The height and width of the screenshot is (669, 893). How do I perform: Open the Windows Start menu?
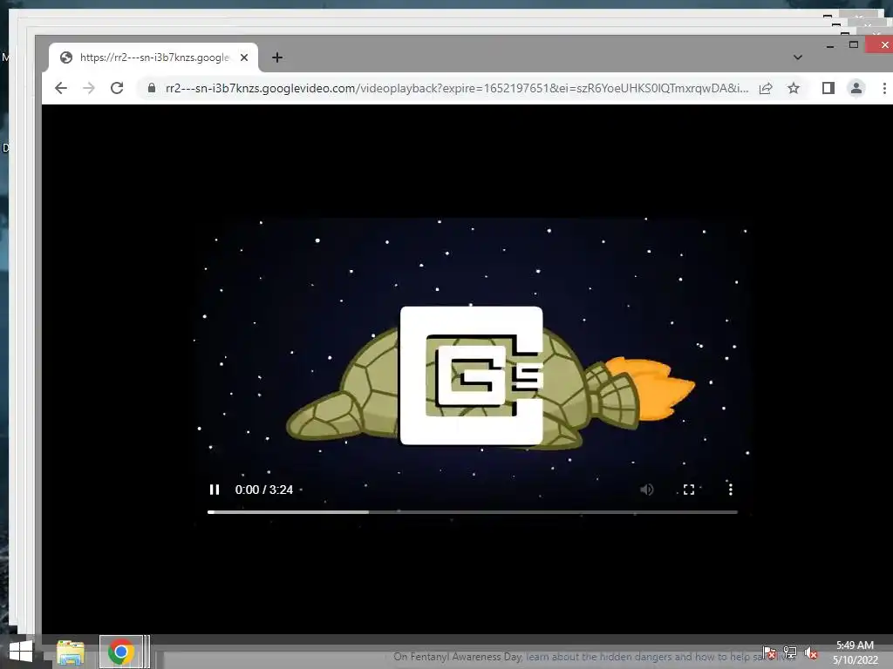click(21, 652)
